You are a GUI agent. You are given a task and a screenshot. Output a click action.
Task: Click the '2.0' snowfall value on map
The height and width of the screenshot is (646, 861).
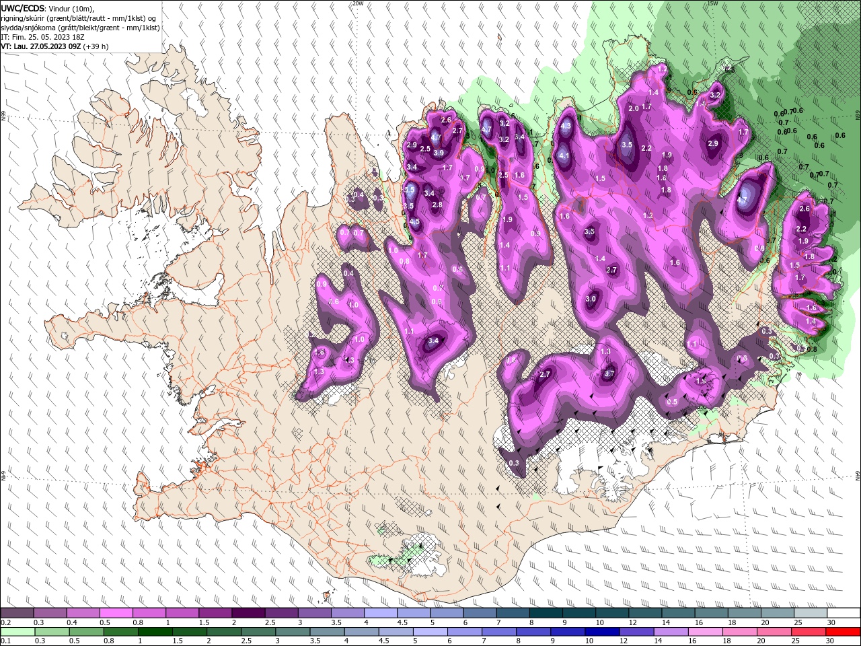click(633, 108)
